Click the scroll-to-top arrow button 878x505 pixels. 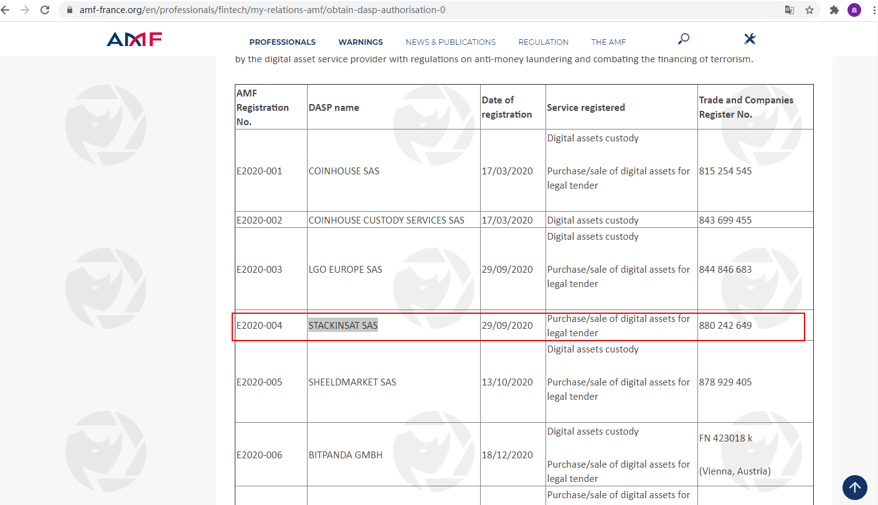[x=854, y=487]
